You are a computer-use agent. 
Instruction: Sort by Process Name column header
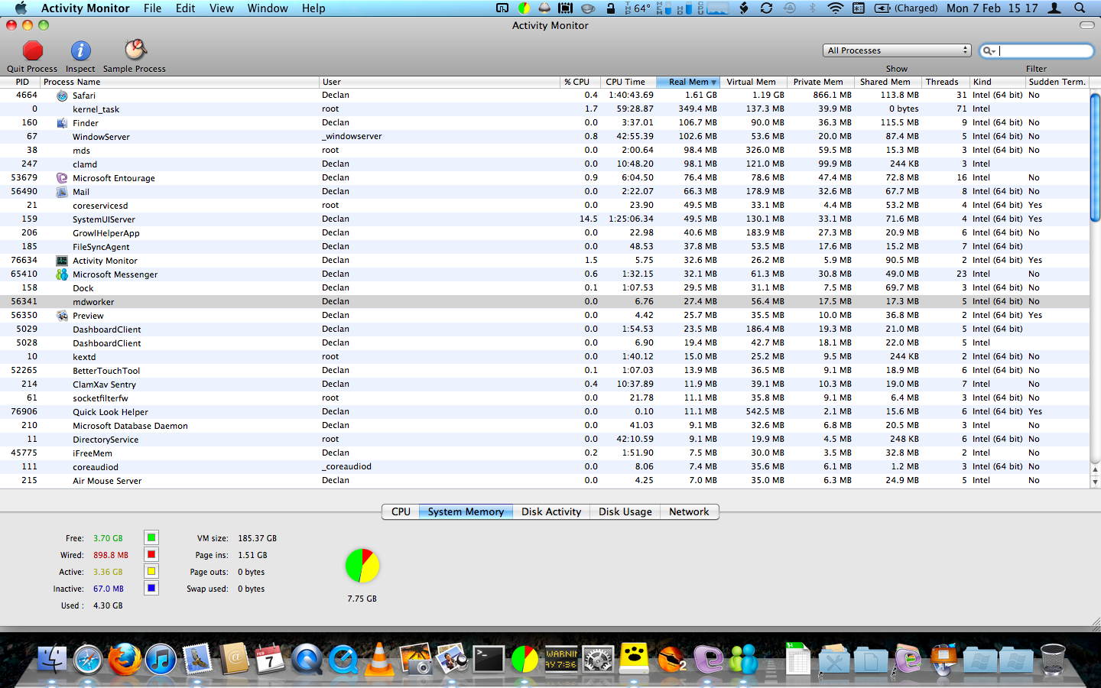pos(179,82)
